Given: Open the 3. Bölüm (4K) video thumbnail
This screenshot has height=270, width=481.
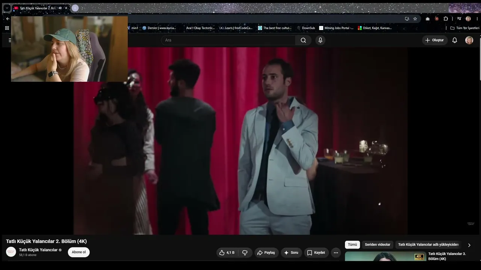Looking at the screenshot, I should click(x=386, y=256).
